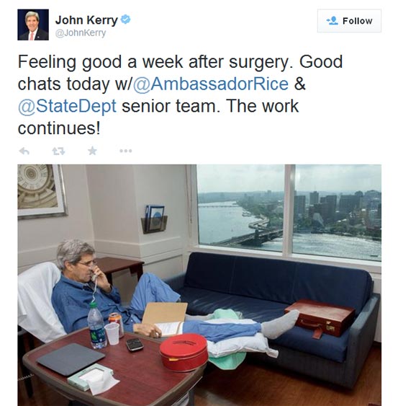
Task: Click the John Kerry display name
Action: point(86,20)
